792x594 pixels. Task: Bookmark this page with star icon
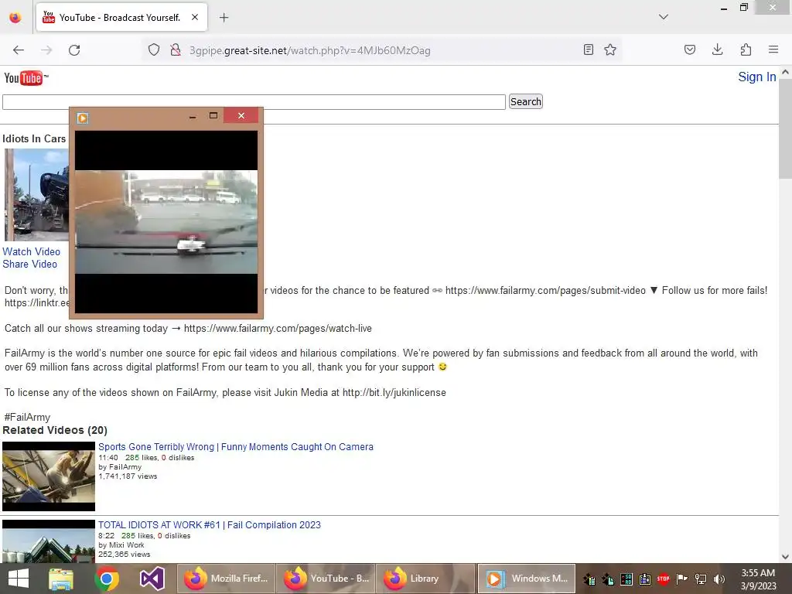point(610,49)
